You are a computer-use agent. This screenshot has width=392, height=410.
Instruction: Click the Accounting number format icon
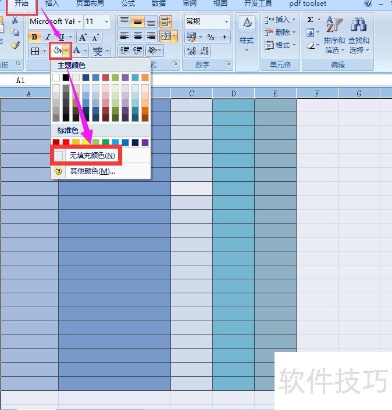pyautogui.click(x=191, y=37)
